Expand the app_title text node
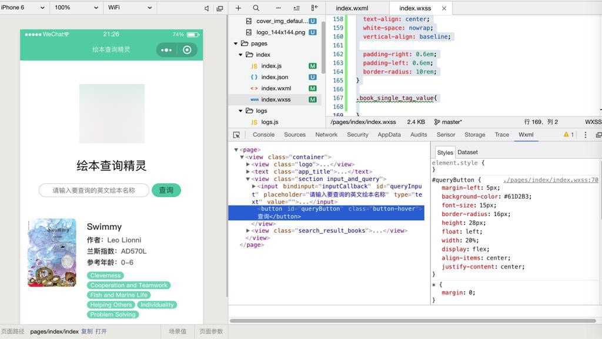 tap(248, 172)
